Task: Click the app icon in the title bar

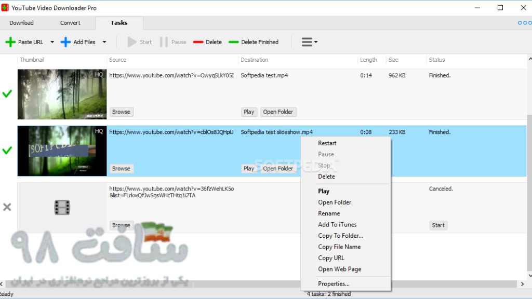Action: tap(5, 7)
